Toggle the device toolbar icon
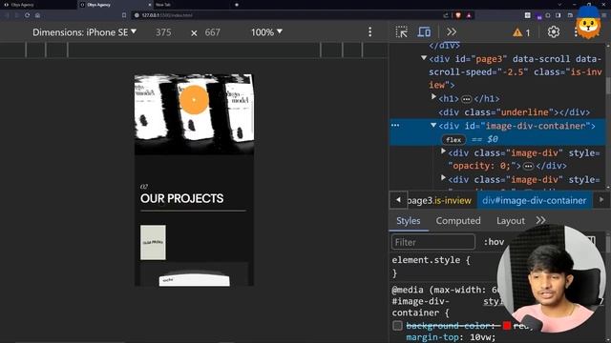The width and height of the screenshot is (611, 343). click(x=424, y=31)
